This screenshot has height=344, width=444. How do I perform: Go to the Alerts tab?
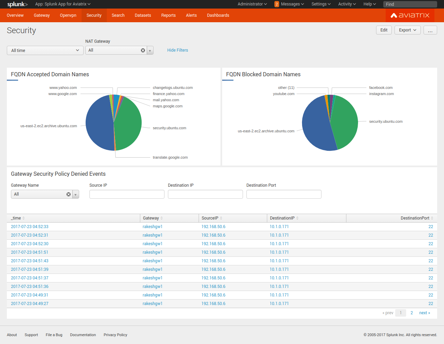(x=191, y=15)
